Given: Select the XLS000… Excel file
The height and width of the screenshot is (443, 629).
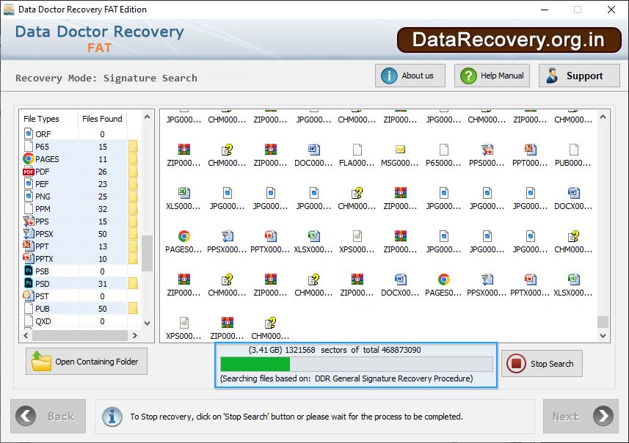Looking at the screenshot, I should (183, 199).
